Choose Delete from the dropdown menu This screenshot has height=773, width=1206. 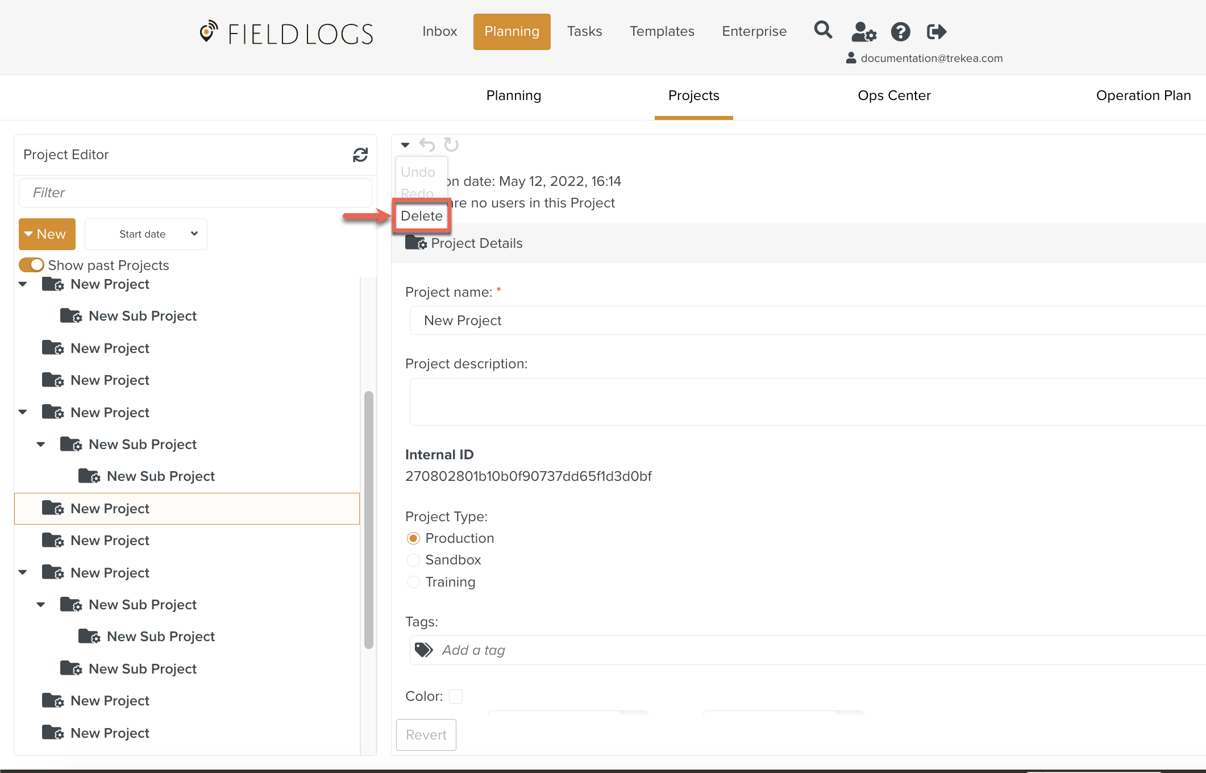pos(421,216)
